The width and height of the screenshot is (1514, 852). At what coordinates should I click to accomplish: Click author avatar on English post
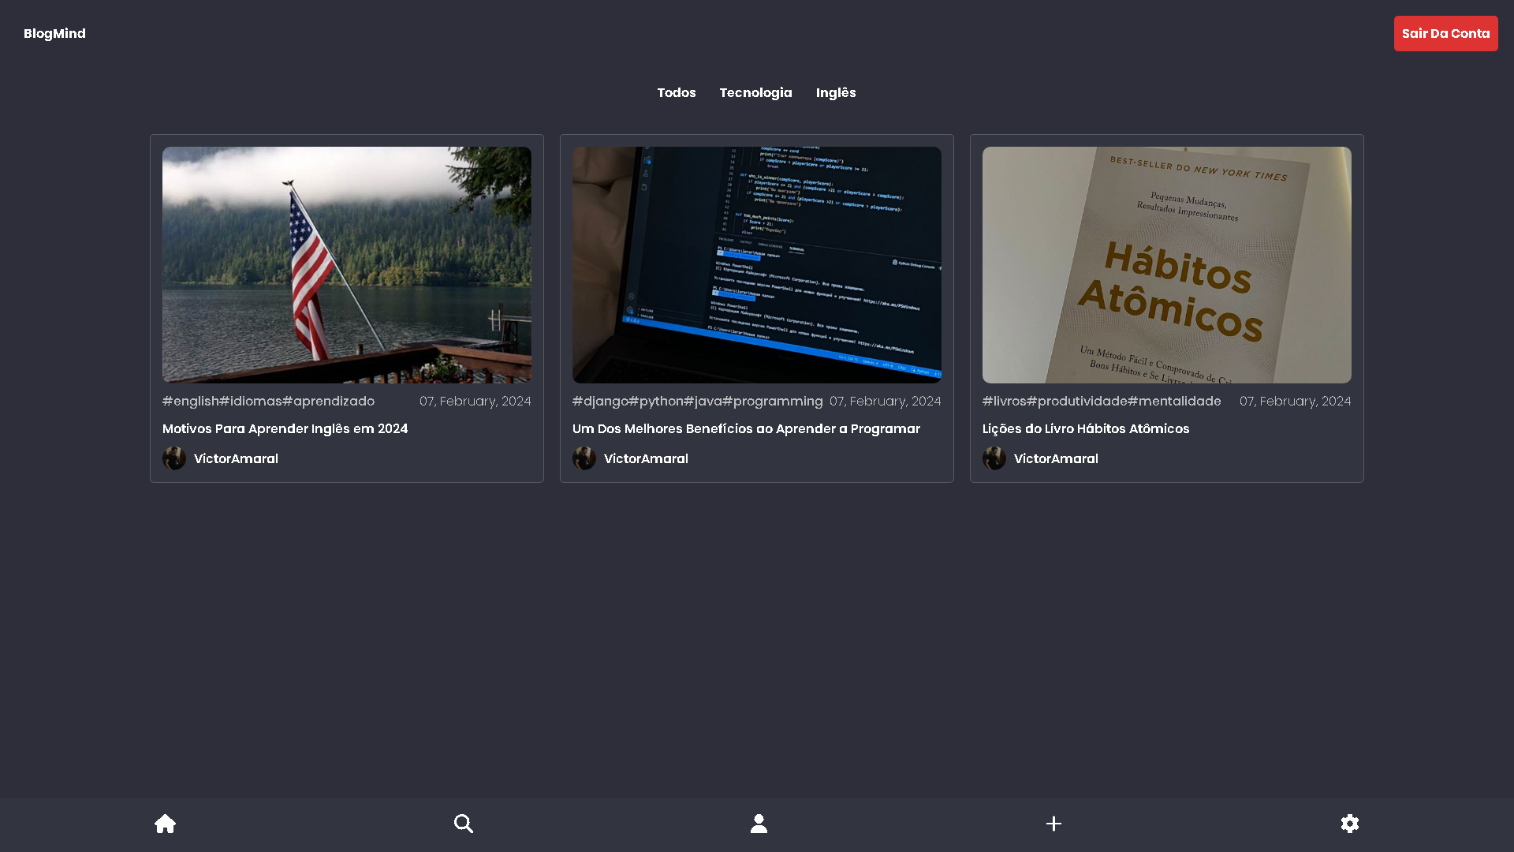tap(174, 458)
